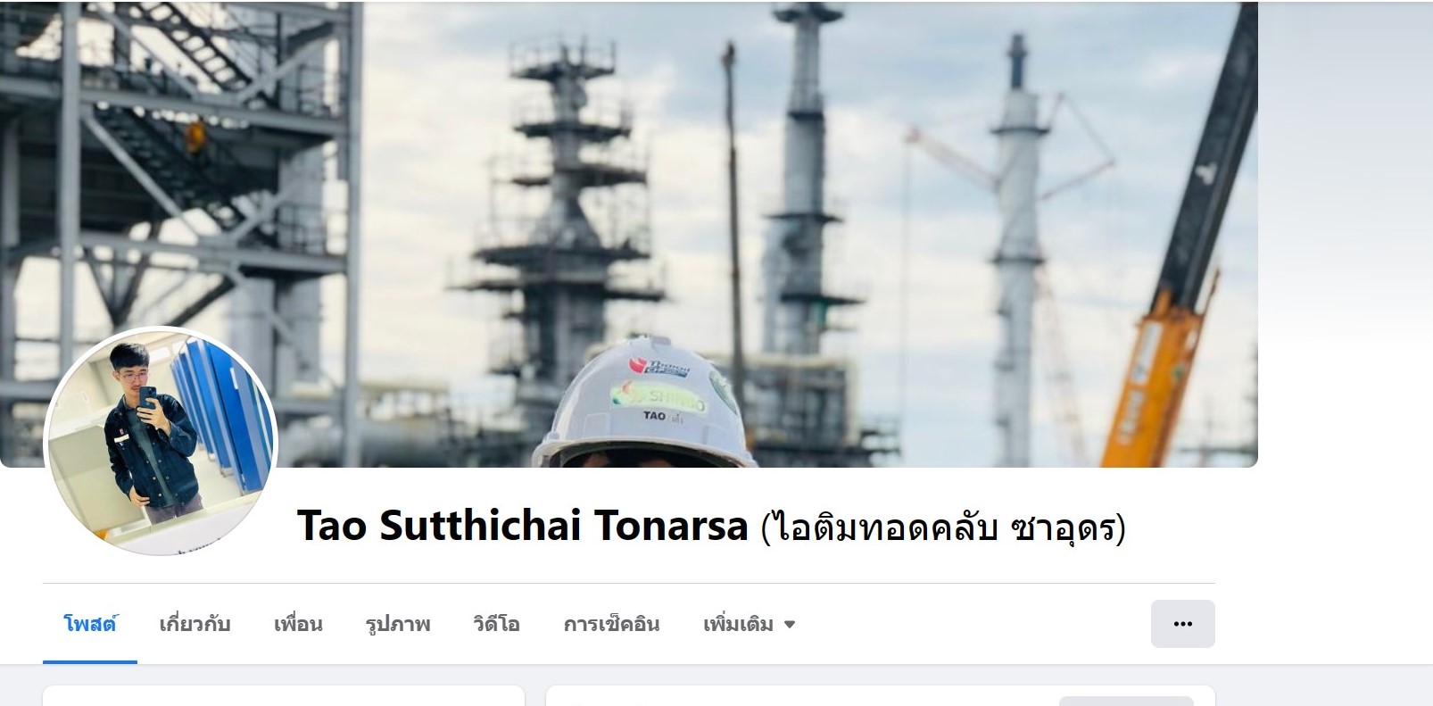Image resolution: width=1433 pixels, height=706 pixels.
Task: Switch to the โพสต์ tab
Action: (x=90, y=624)
